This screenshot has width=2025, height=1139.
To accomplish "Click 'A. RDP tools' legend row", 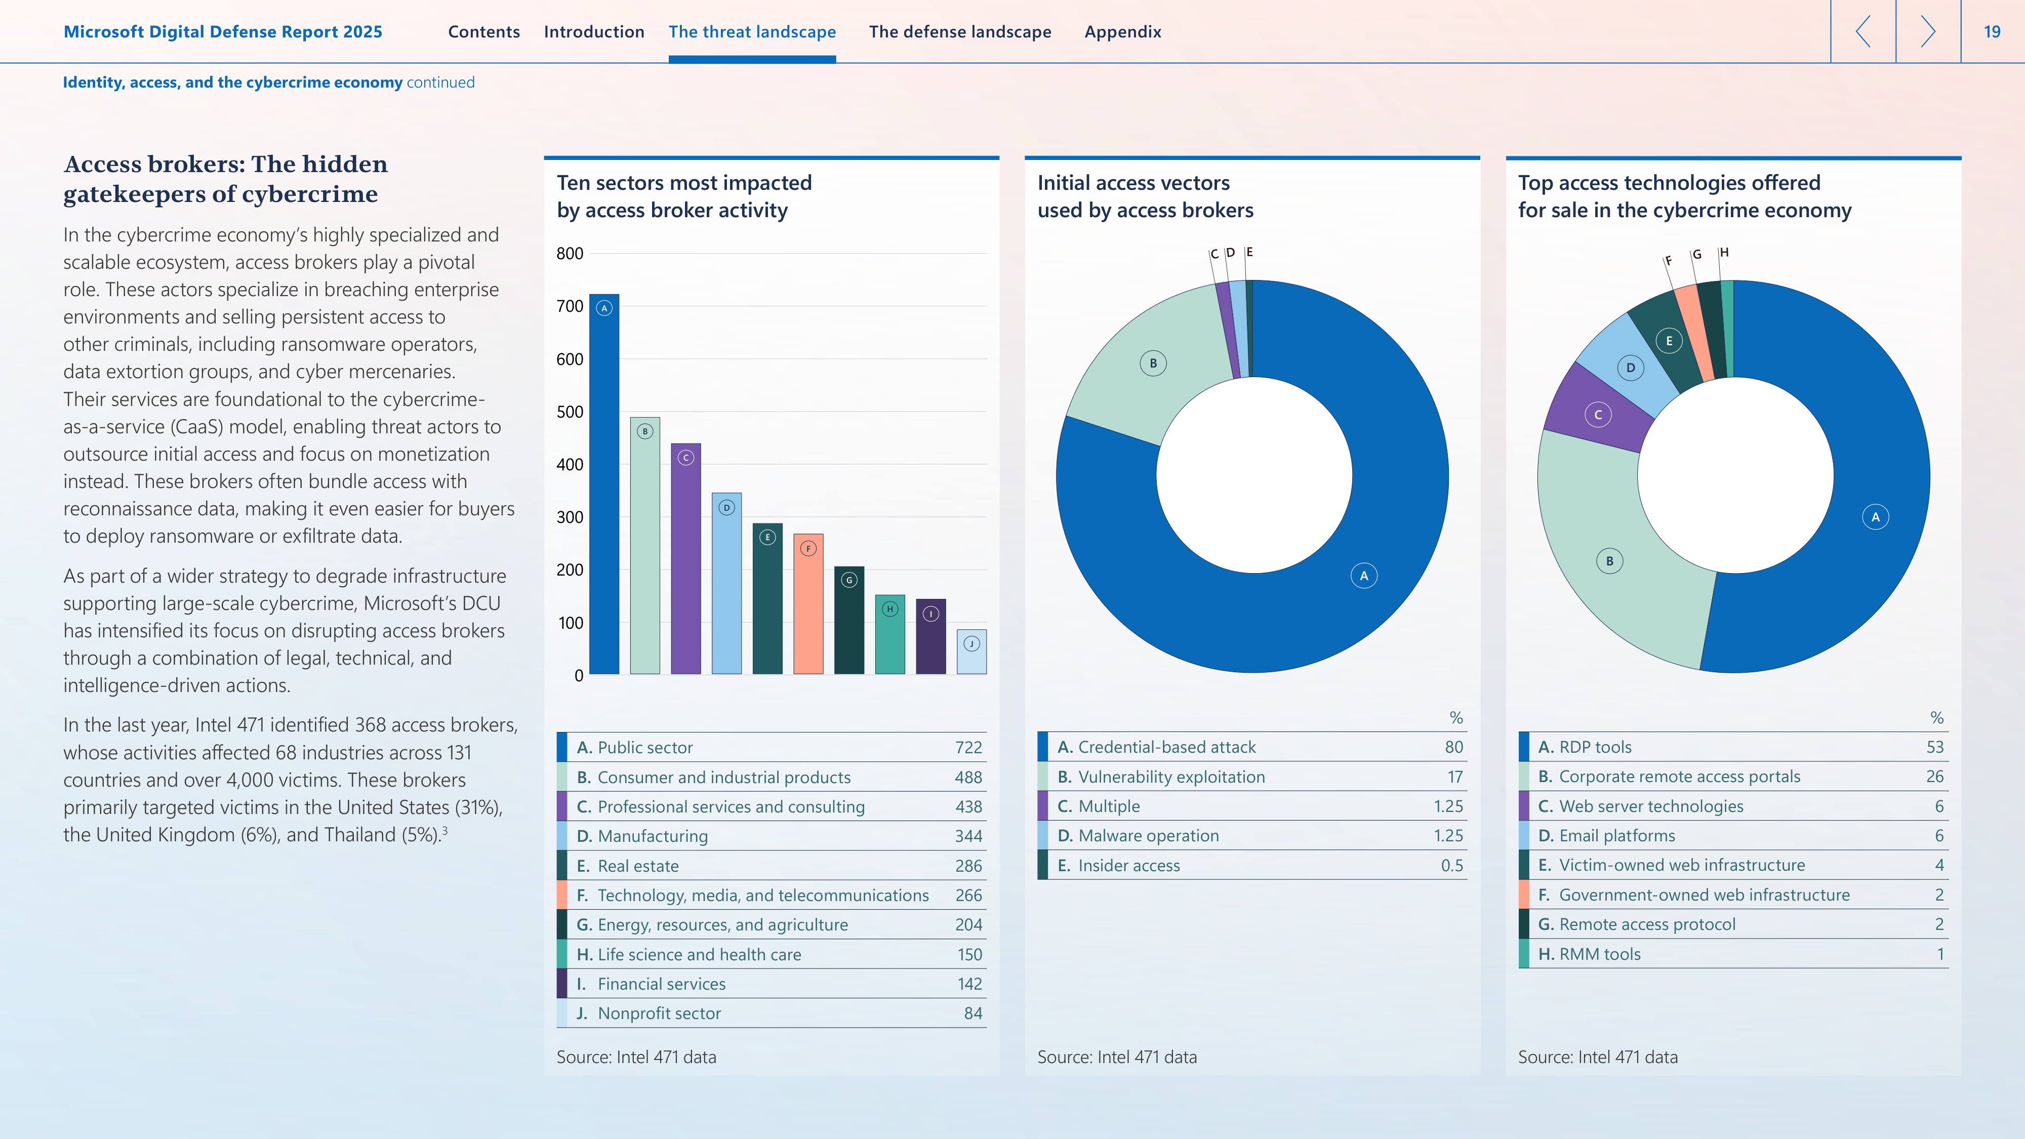I will click(1733, 747).
